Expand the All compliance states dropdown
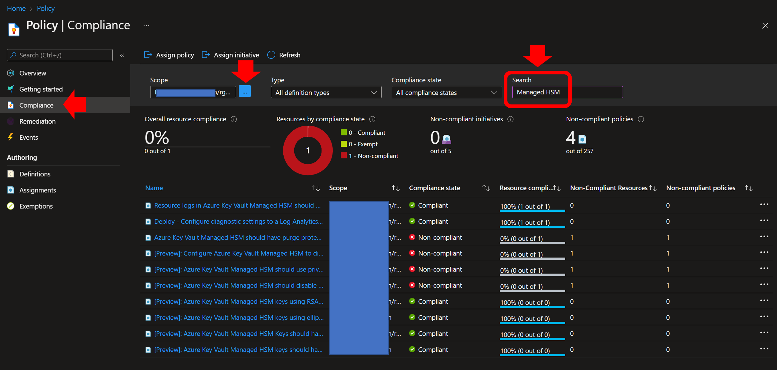Viewport: 777px width, 370px height. coord(446,92)
